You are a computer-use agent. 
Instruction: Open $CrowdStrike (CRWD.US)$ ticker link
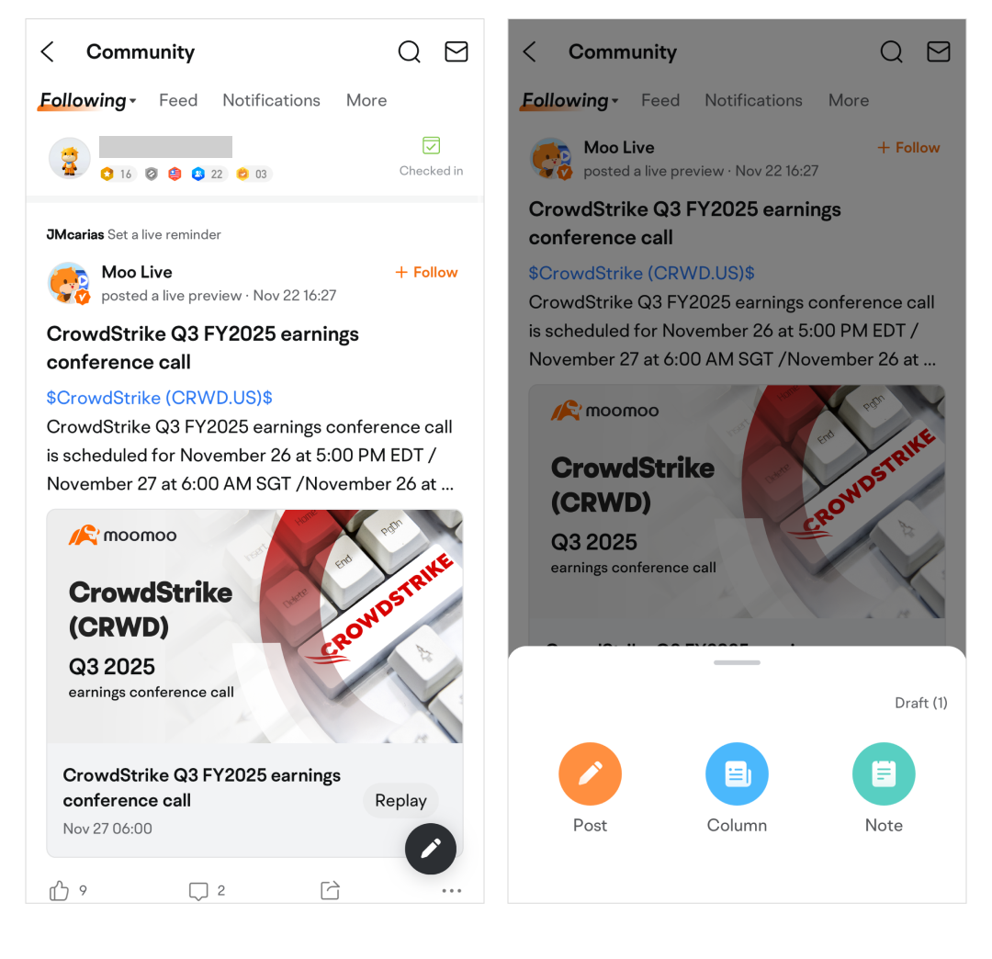[160, 398]
